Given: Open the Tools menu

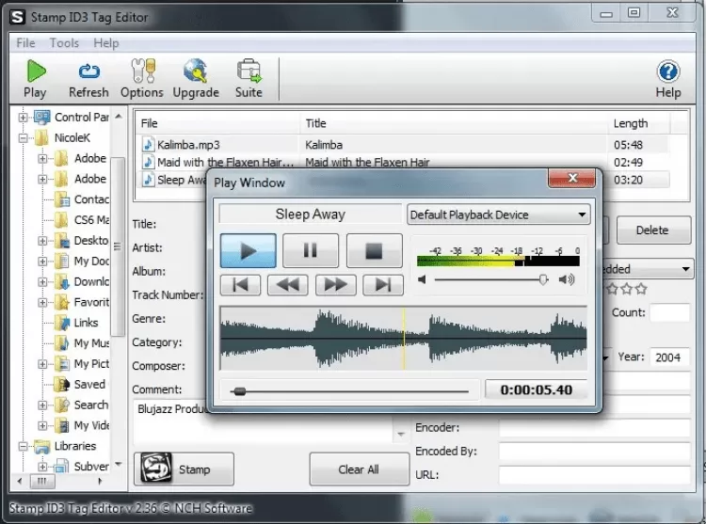Looking at the screenshot, I should coord(64,42).
